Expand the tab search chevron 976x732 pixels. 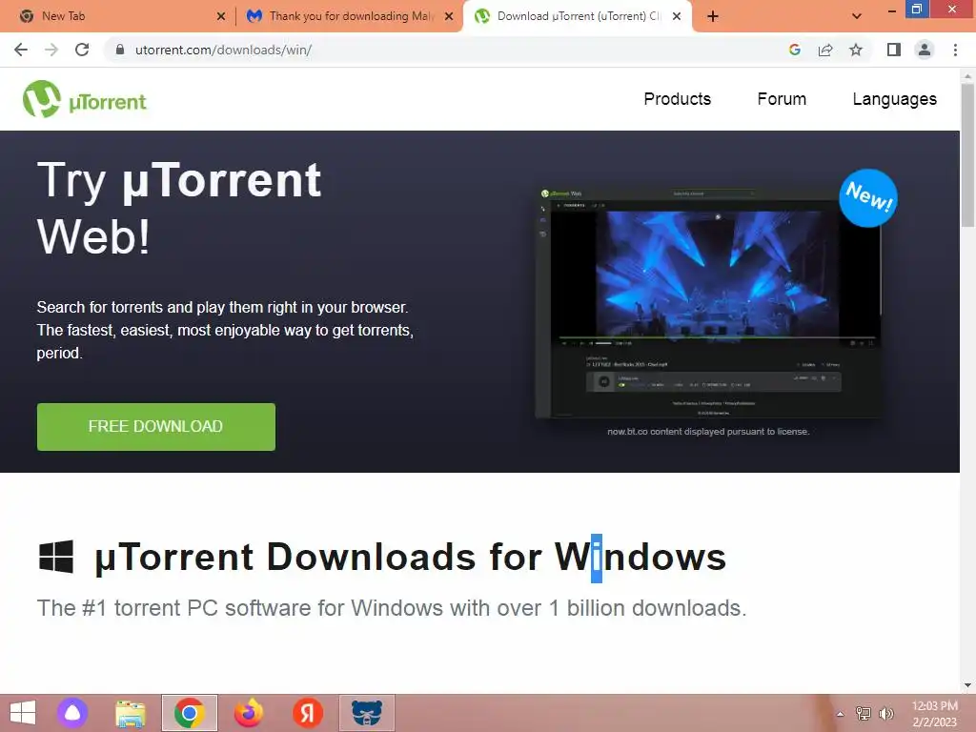(x=857, y=17)
